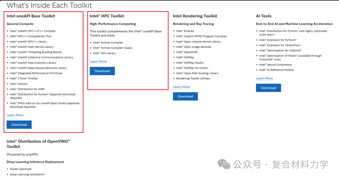This screenshot has height=178, width=339.
Task: Click 'Intel OSPRay Studio' list item
Action: (x=190, y=63)
